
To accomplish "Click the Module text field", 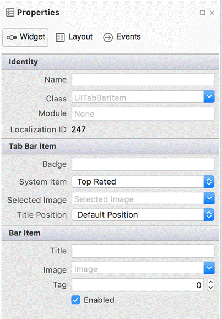I will (x=143, y=113).
